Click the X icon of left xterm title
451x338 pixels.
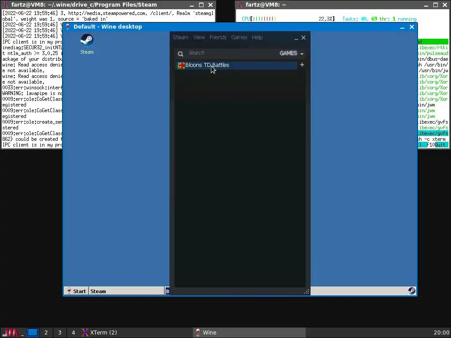pos(5,5)
